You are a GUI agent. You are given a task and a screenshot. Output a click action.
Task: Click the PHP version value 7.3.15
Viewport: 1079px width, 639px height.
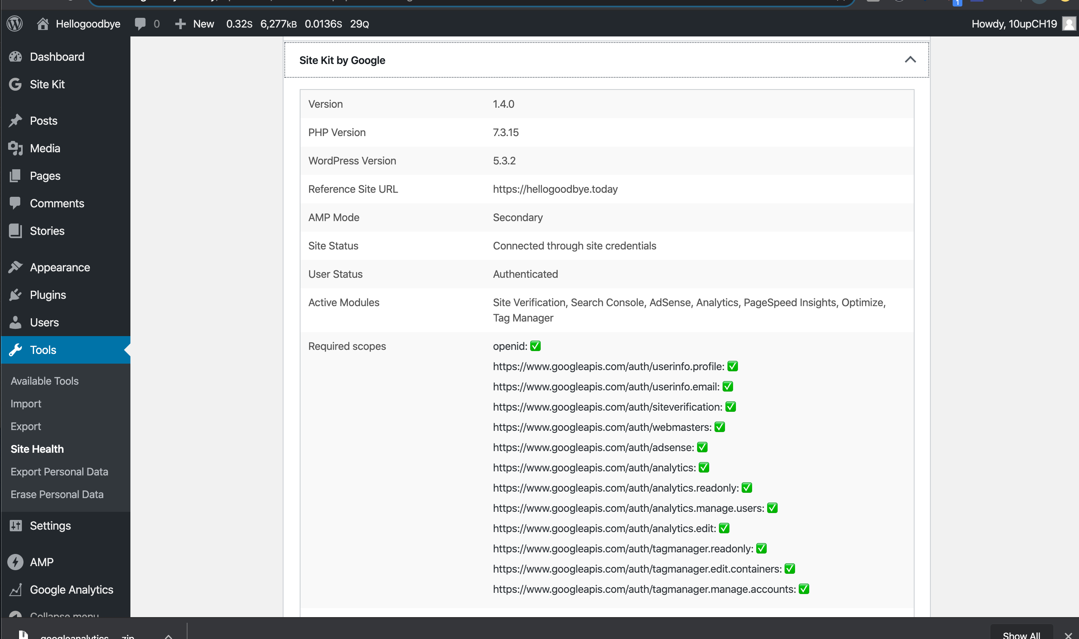click(506, 133)
